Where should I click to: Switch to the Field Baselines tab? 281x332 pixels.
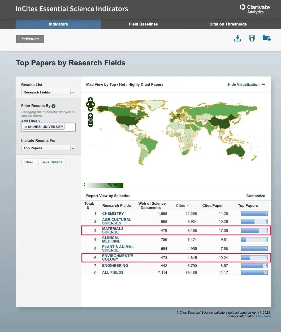pos(143,24)
